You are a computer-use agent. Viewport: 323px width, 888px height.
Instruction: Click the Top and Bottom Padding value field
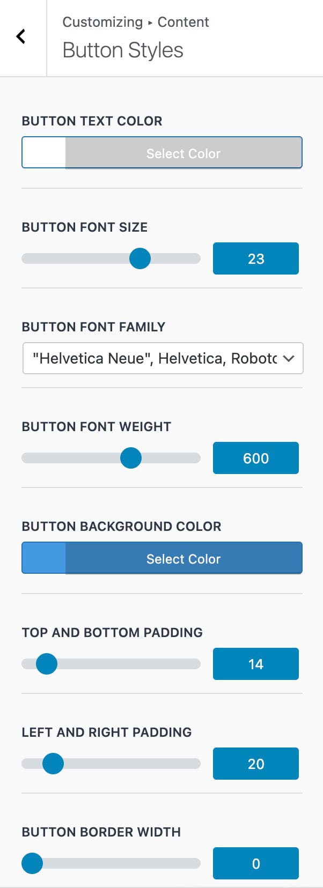(x=255, y=664)
